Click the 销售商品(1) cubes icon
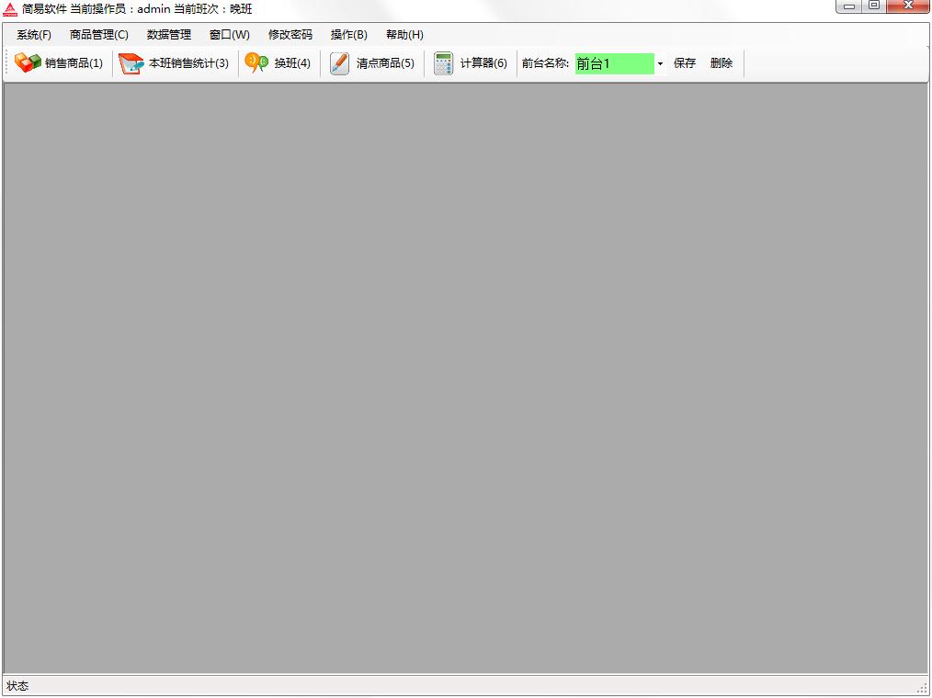 click(x=28, y=63)
